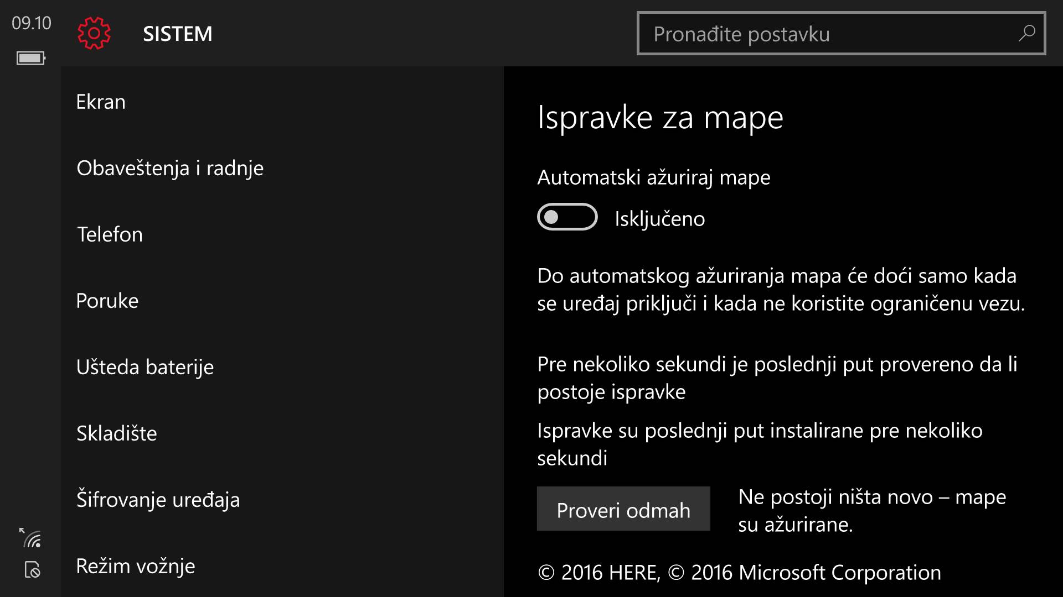Viewport: 1063px width, 597px height.
Task: Click the battery status icon
Action: pyautogui.click(x=31, y=58)
